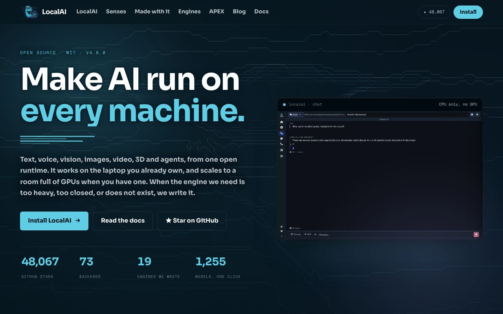Click the 48,067 GitHub star counter badge

tap(434, 12)
